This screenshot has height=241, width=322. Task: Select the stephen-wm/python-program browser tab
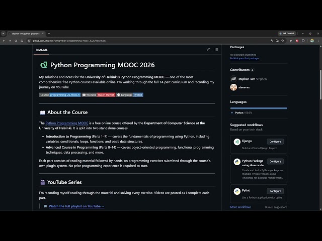26,34
